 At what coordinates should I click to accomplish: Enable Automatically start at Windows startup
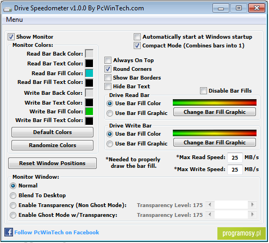click(137, 37)
